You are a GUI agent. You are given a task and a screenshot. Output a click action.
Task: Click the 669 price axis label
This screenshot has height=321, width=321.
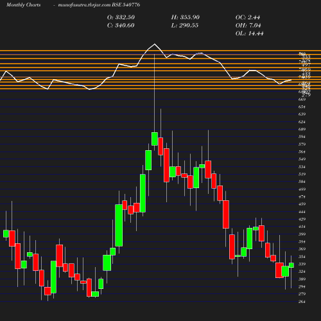302,100
